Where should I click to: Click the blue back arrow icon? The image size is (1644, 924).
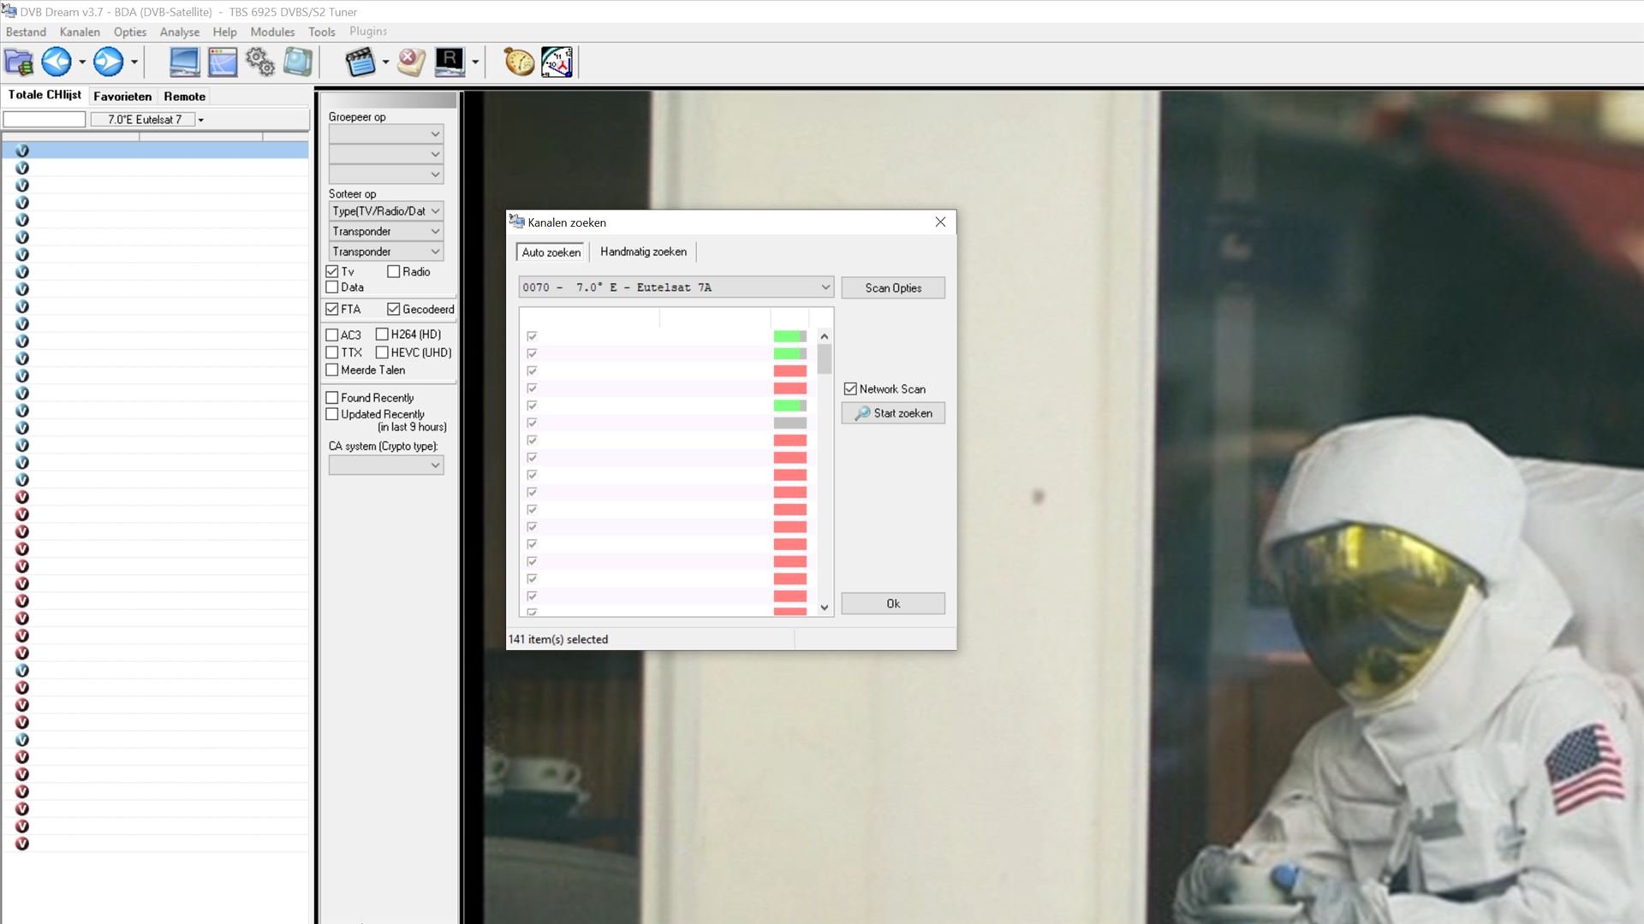pyautogui.click(x=57, y=62)
